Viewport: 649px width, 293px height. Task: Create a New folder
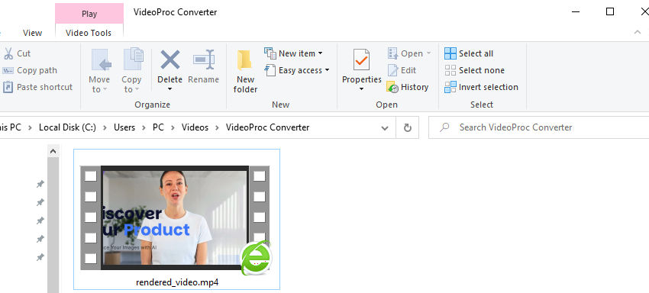coord(245,71)
